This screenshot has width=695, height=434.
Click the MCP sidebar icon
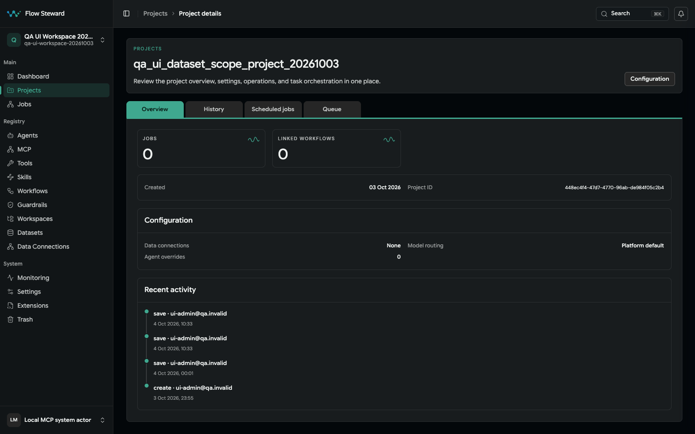(x=10, y=149)
